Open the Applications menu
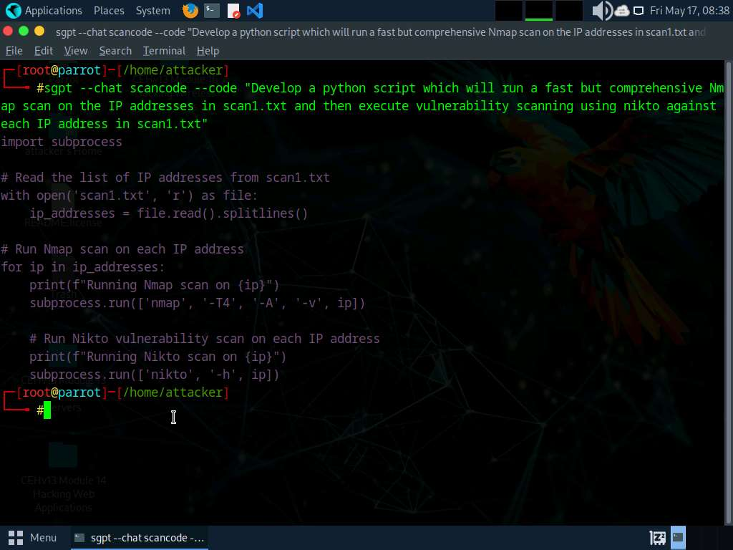The height and width of the screenshot is (550, 733). (44, 11)
